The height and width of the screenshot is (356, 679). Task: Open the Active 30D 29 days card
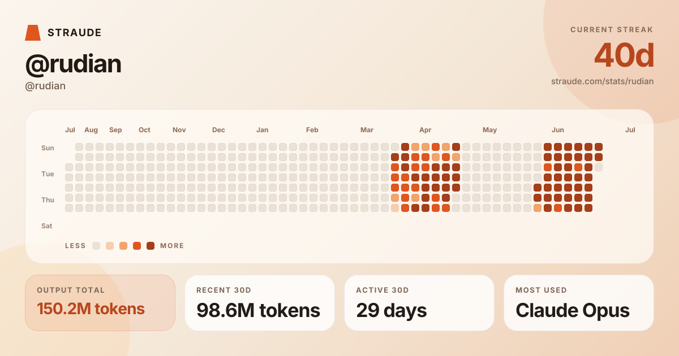[x=419, y=303]
